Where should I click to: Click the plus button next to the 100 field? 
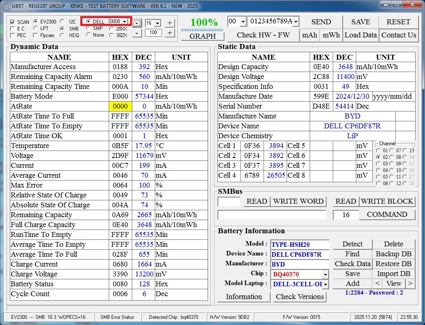[170, 33]
